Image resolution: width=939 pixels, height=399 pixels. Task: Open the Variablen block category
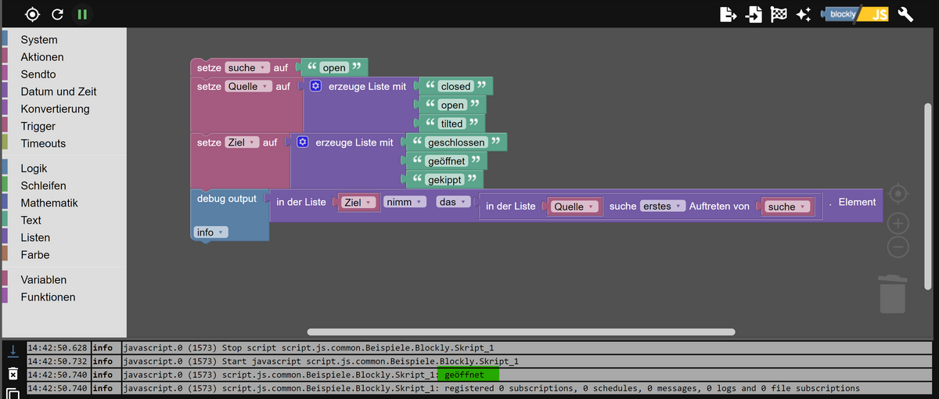pyautogui.click(x=44, y=279)
